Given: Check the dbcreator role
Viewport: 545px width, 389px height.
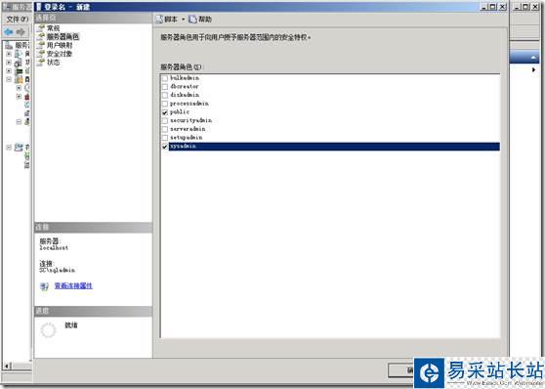Looking at the screenshot, I should 165,87.
